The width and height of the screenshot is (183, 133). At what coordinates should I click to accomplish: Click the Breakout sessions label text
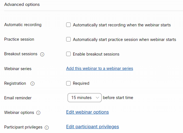[x=21, y=54]
